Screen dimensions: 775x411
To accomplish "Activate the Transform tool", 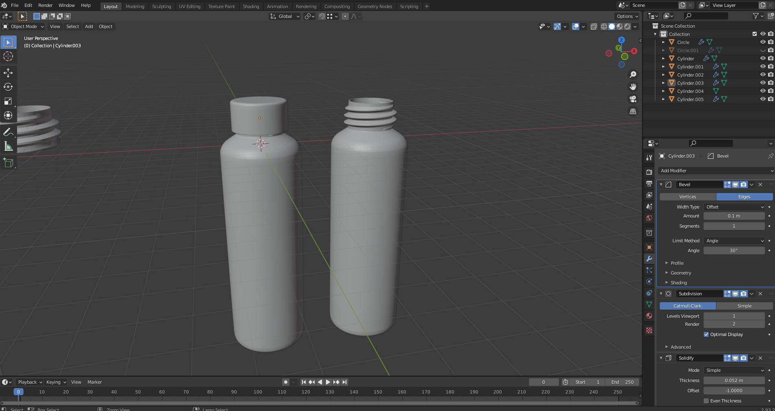I will 8,115.
